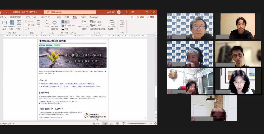Open the Help (ヘルプ) tab

coord(83,17)
